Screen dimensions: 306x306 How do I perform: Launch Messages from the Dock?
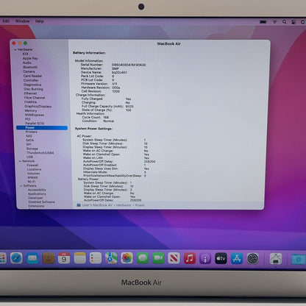coord(143,258)
